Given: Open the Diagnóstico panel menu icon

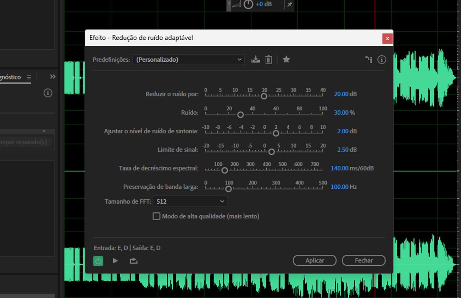Looking at the screenshot, I should 29,77.
